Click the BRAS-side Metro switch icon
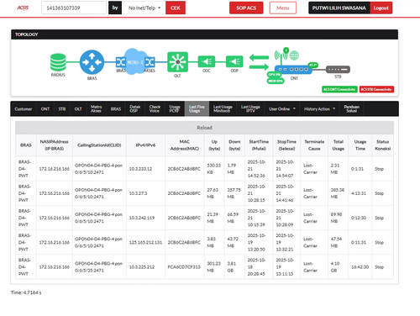The height and width of the screenshot is (316, 420). [121, 62]
